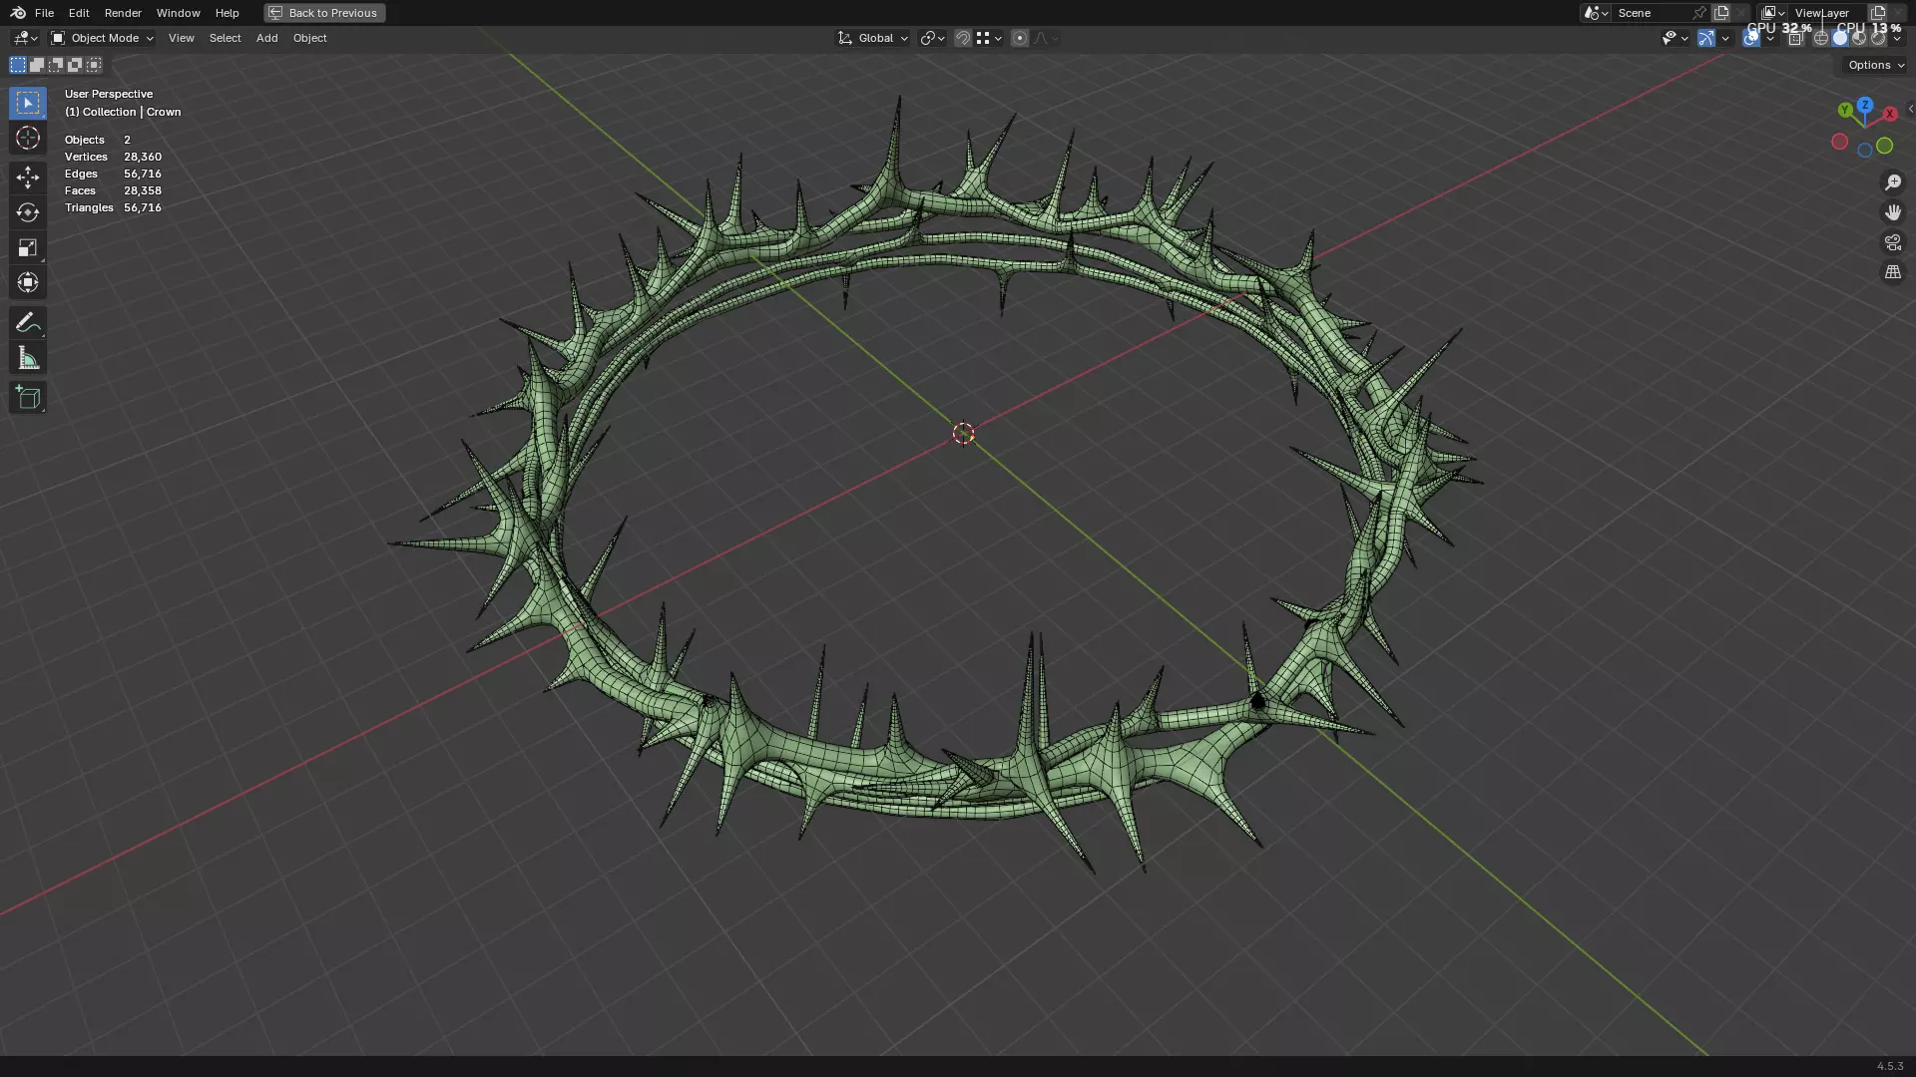Select the Measure tool
Viewport: 1916px width, 1077px height.
click(28, 358)
